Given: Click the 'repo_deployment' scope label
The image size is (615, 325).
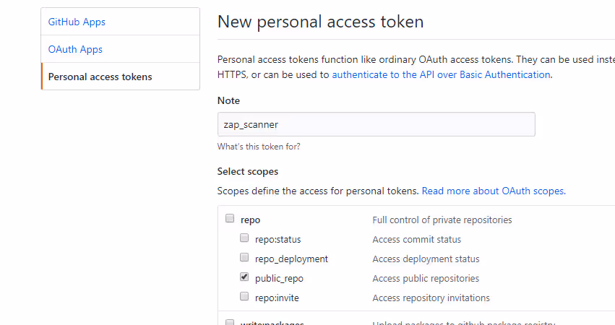Looking at the screenshot, I should (x=291, y=259).
